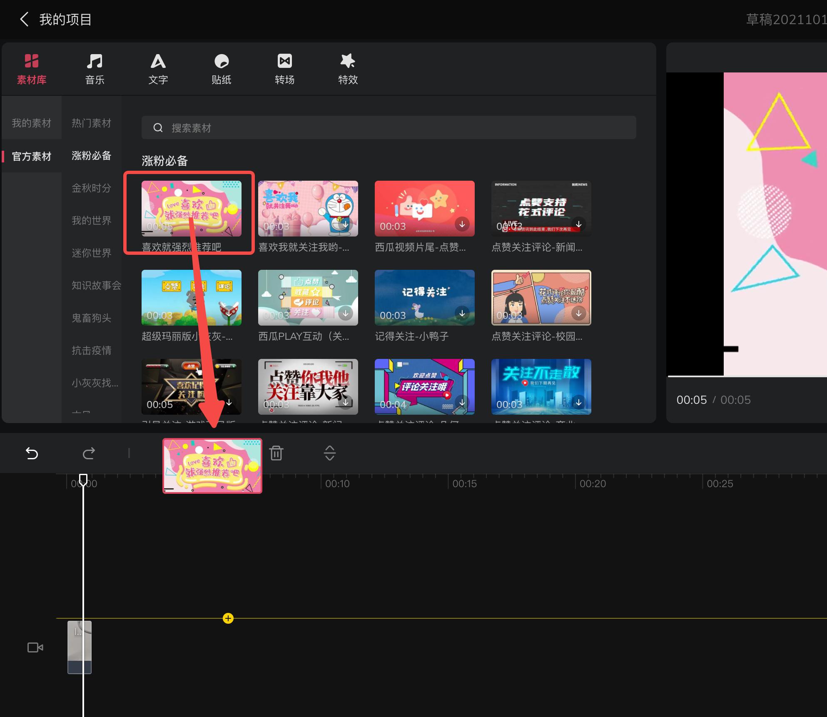The width and height of the screenshot is (827, 717).
Task: Select 热门素材 category
Action: click(x=92, y=123)
